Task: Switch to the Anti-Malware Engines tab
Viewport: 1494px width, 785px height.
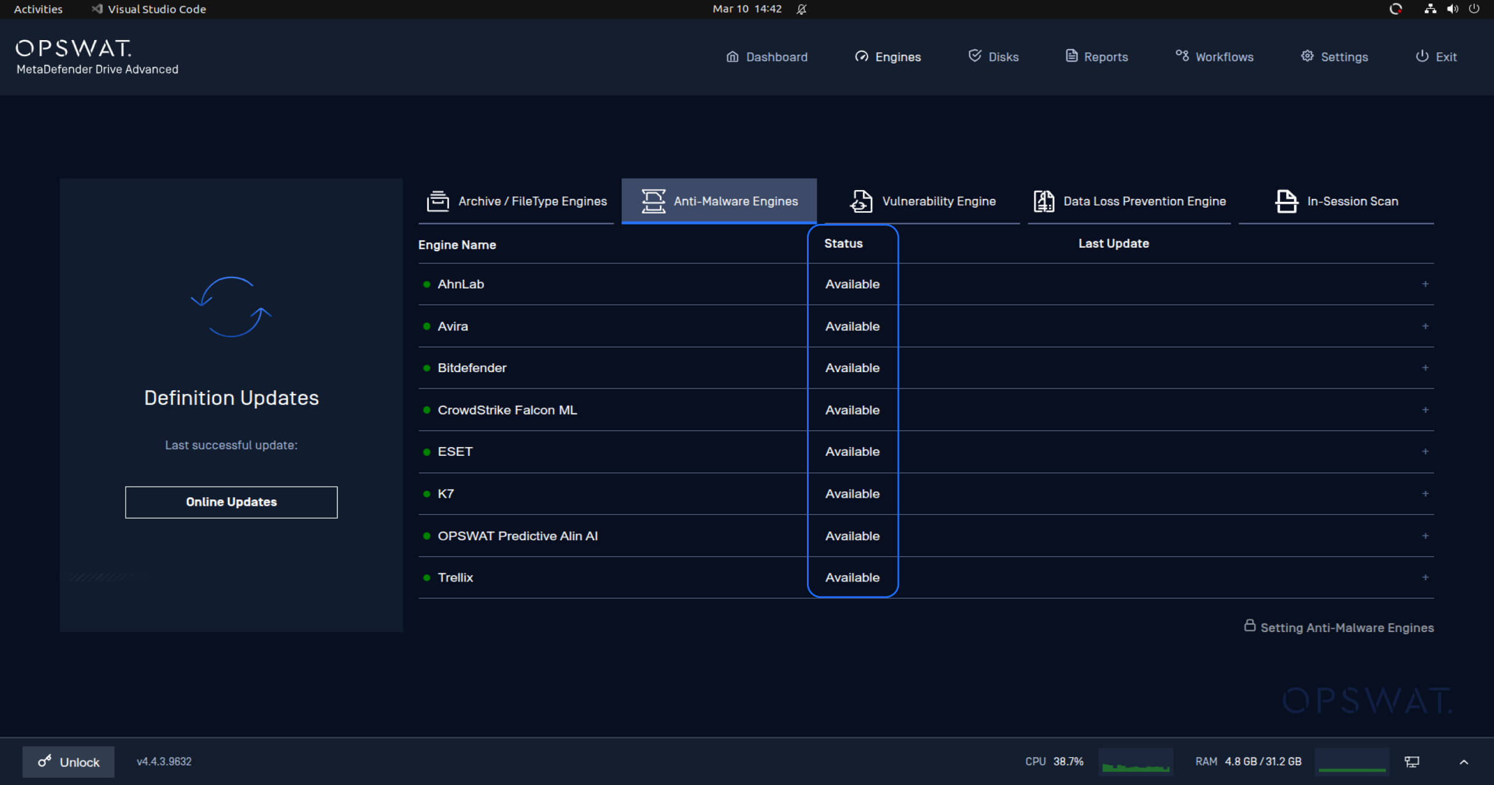Action: [x=719, y=201]
